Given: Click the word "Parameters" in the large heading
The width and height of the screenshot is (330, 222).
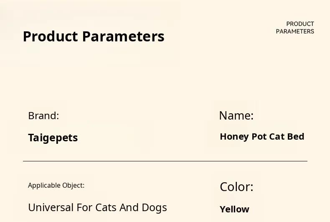Looking at the screenshot, I should tap(123, 37).
